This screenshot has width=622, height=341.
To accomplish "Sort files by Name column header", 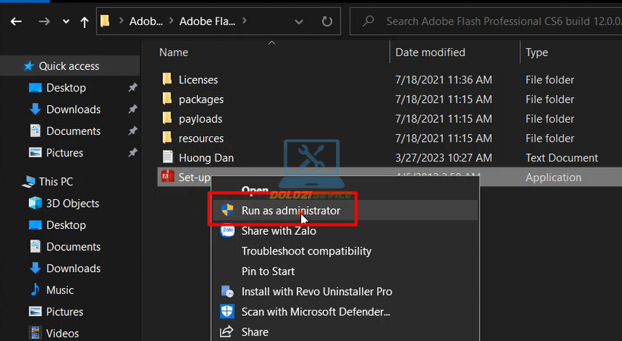I will point(174,52).
